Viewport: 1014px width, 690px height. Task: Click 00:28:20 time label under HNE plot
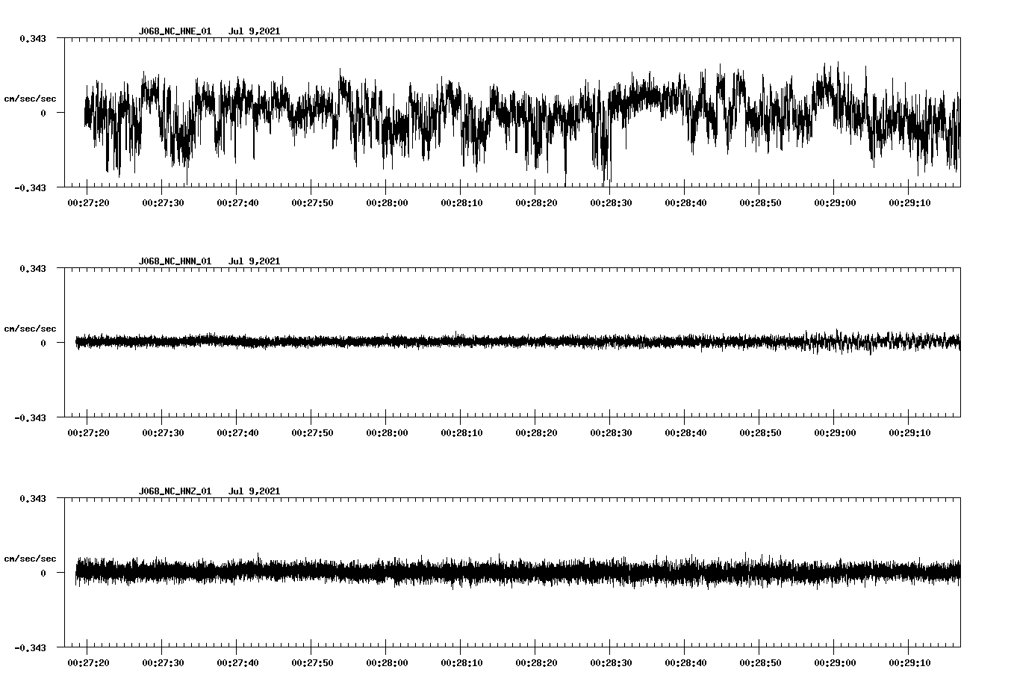tap(536, 202)
